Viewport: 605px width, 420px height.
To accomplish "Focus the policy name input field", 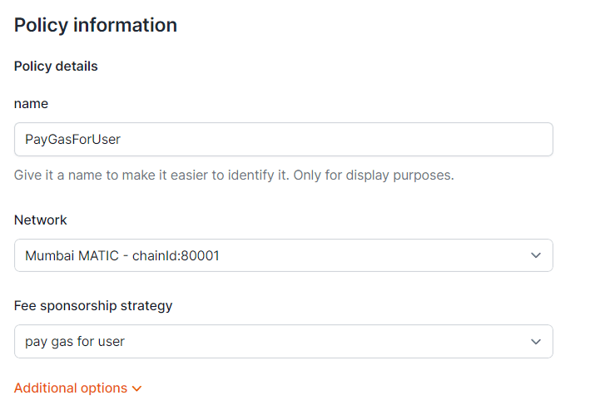I will point(284,139).
